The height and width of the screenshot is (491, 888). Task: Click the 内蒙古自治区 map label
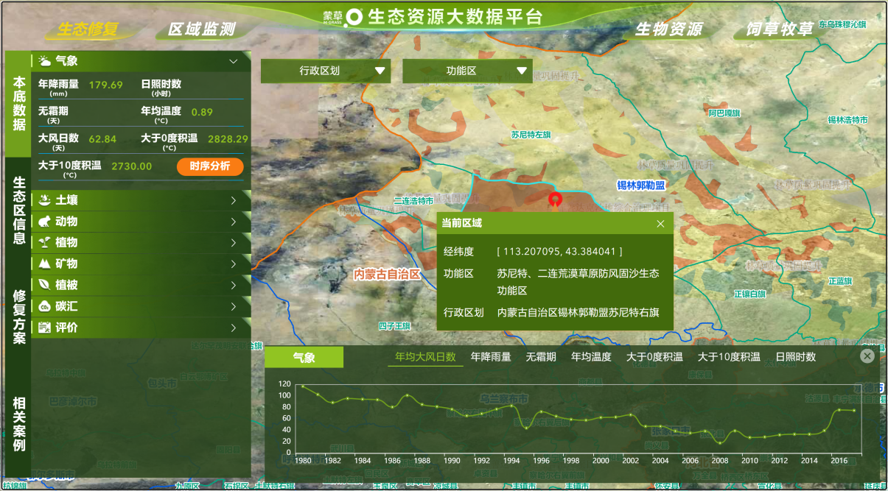387,274
